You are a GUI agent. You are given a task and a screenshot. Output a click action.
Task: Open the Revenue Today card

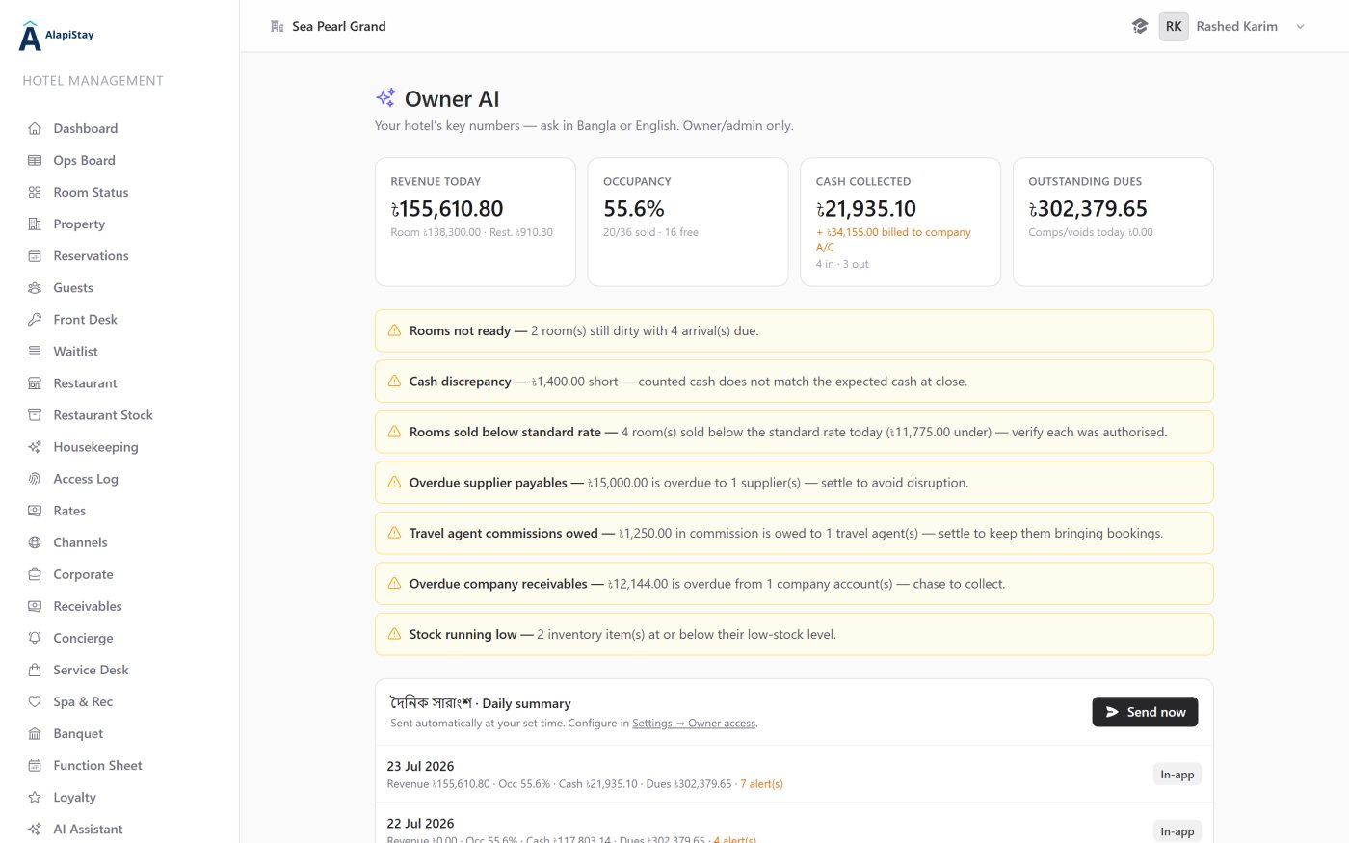[x=475, y=222]
